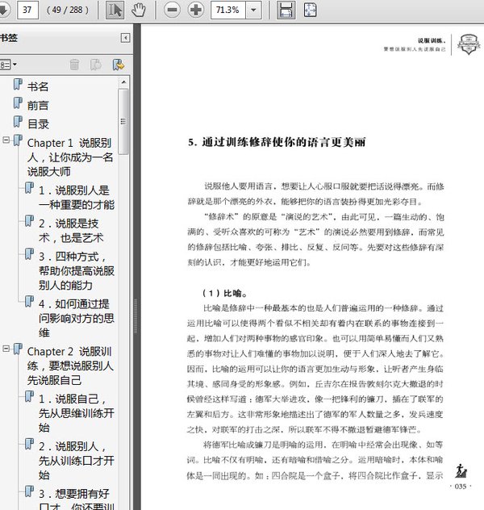Screen dimensions: 484x510
Task: Click the zoom value field showing 71.3%
Action: tap(228, 10)
